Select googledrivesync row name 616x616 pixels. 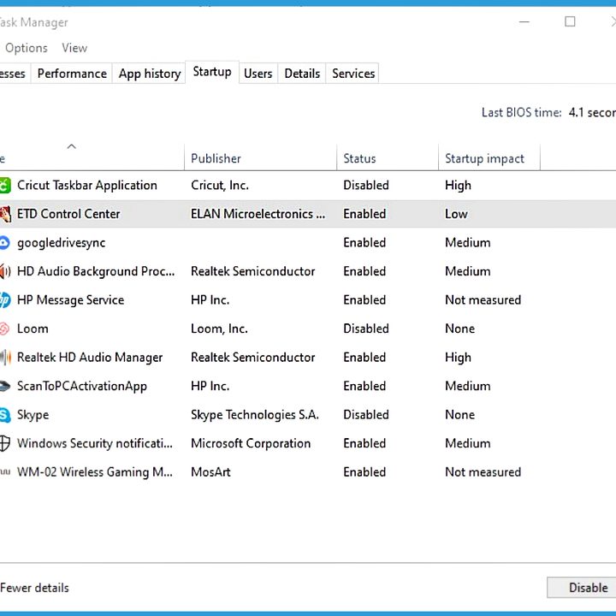tap(61, 243)
